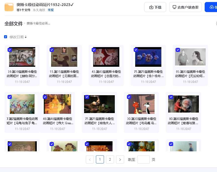Click file name 48.第48届奥斯卡最佳动画短片

tap(58, 121)
